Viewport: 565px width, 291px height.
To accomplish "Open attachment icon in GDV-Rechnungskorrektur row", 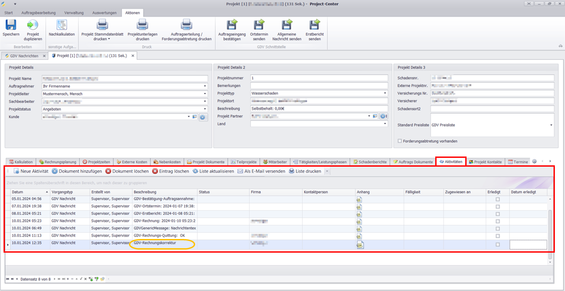I will pos(360,244).
